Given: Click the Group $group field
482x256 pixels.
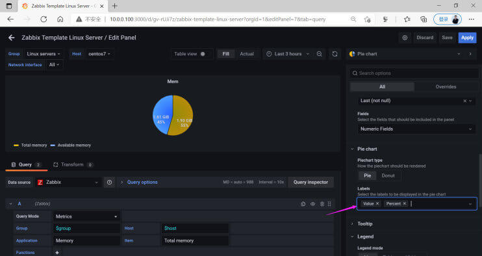Looking at the screenshot, I should 86,228.
